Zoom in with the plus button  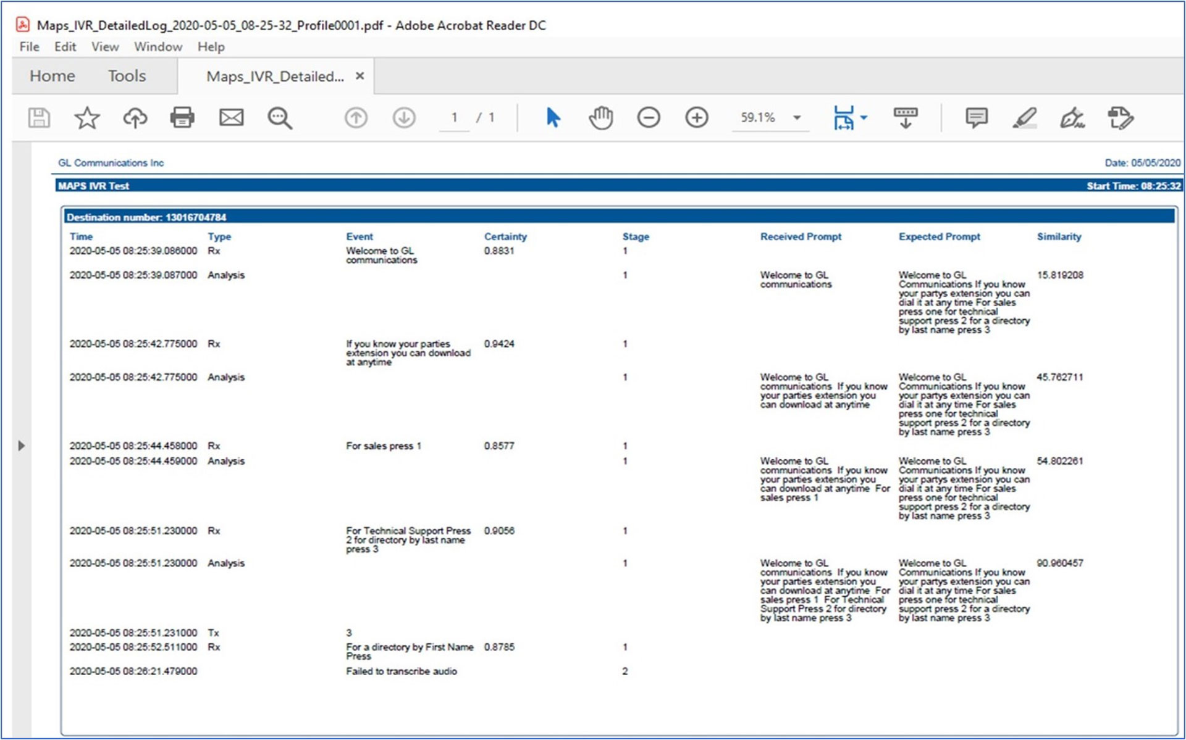pyautogui.click(x=697, y=117)
